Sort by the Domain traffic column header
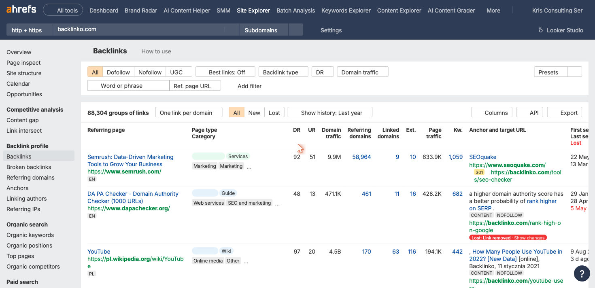 click(331, 133)
